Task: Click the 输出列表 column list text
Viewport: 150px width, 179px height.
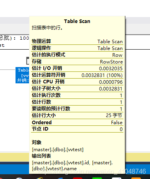Action: pyautogui.click(x=72, y=166)
